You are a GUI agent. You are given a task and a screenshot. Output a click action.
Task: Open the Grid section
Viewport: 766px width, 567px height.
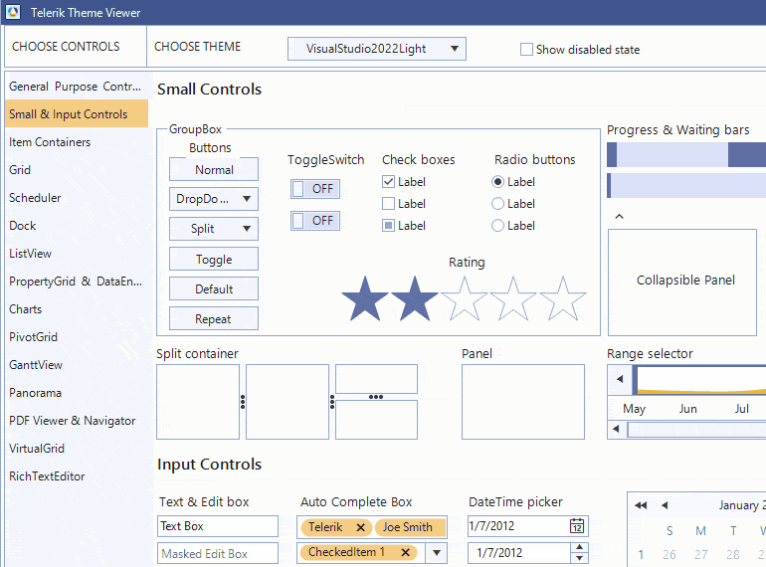77,170
